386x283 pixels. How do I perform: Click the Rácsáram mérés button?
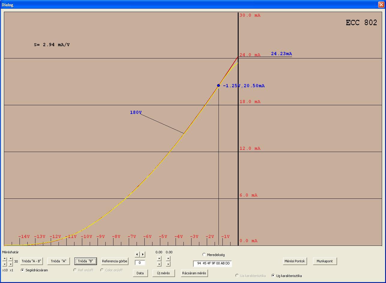pos(194,273)
